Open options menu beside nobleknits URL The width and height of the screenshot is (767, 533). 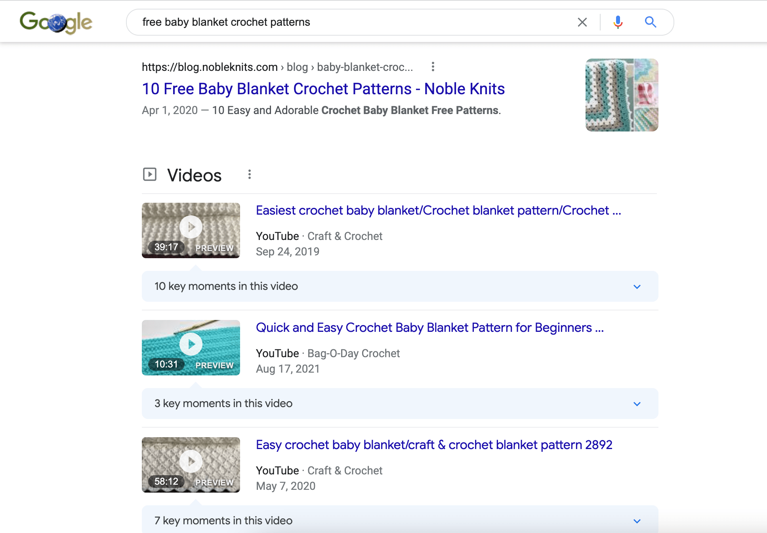[x=433, y=67]
